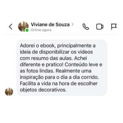Image resolution: width=123 pixels, height=123 pixels.
Task: Go back using the left arrow
Action: pyautogui.click(x=11, y=27)
